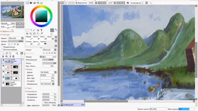Toggle visibility of second layer in list
Screen dimensions: 198x111
coord(3,66)
